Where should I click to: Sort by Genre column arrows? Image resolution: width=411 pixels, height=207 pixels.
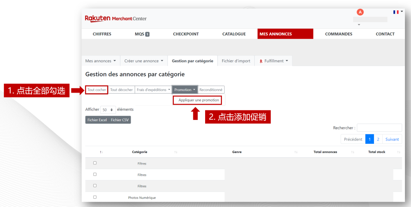(296, 152)
